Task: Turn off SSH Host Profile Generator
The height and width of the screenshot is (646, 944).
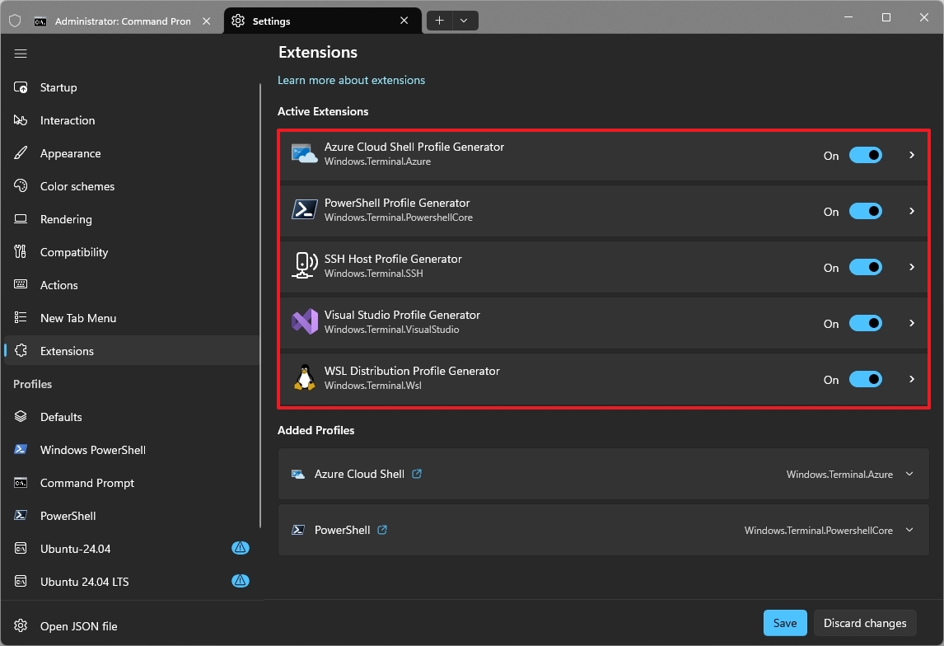Action: click(x=865, y=267)
